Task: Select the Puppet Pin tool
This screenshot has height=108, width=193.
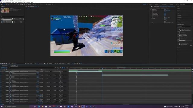Action: click(x=36, y=4)
